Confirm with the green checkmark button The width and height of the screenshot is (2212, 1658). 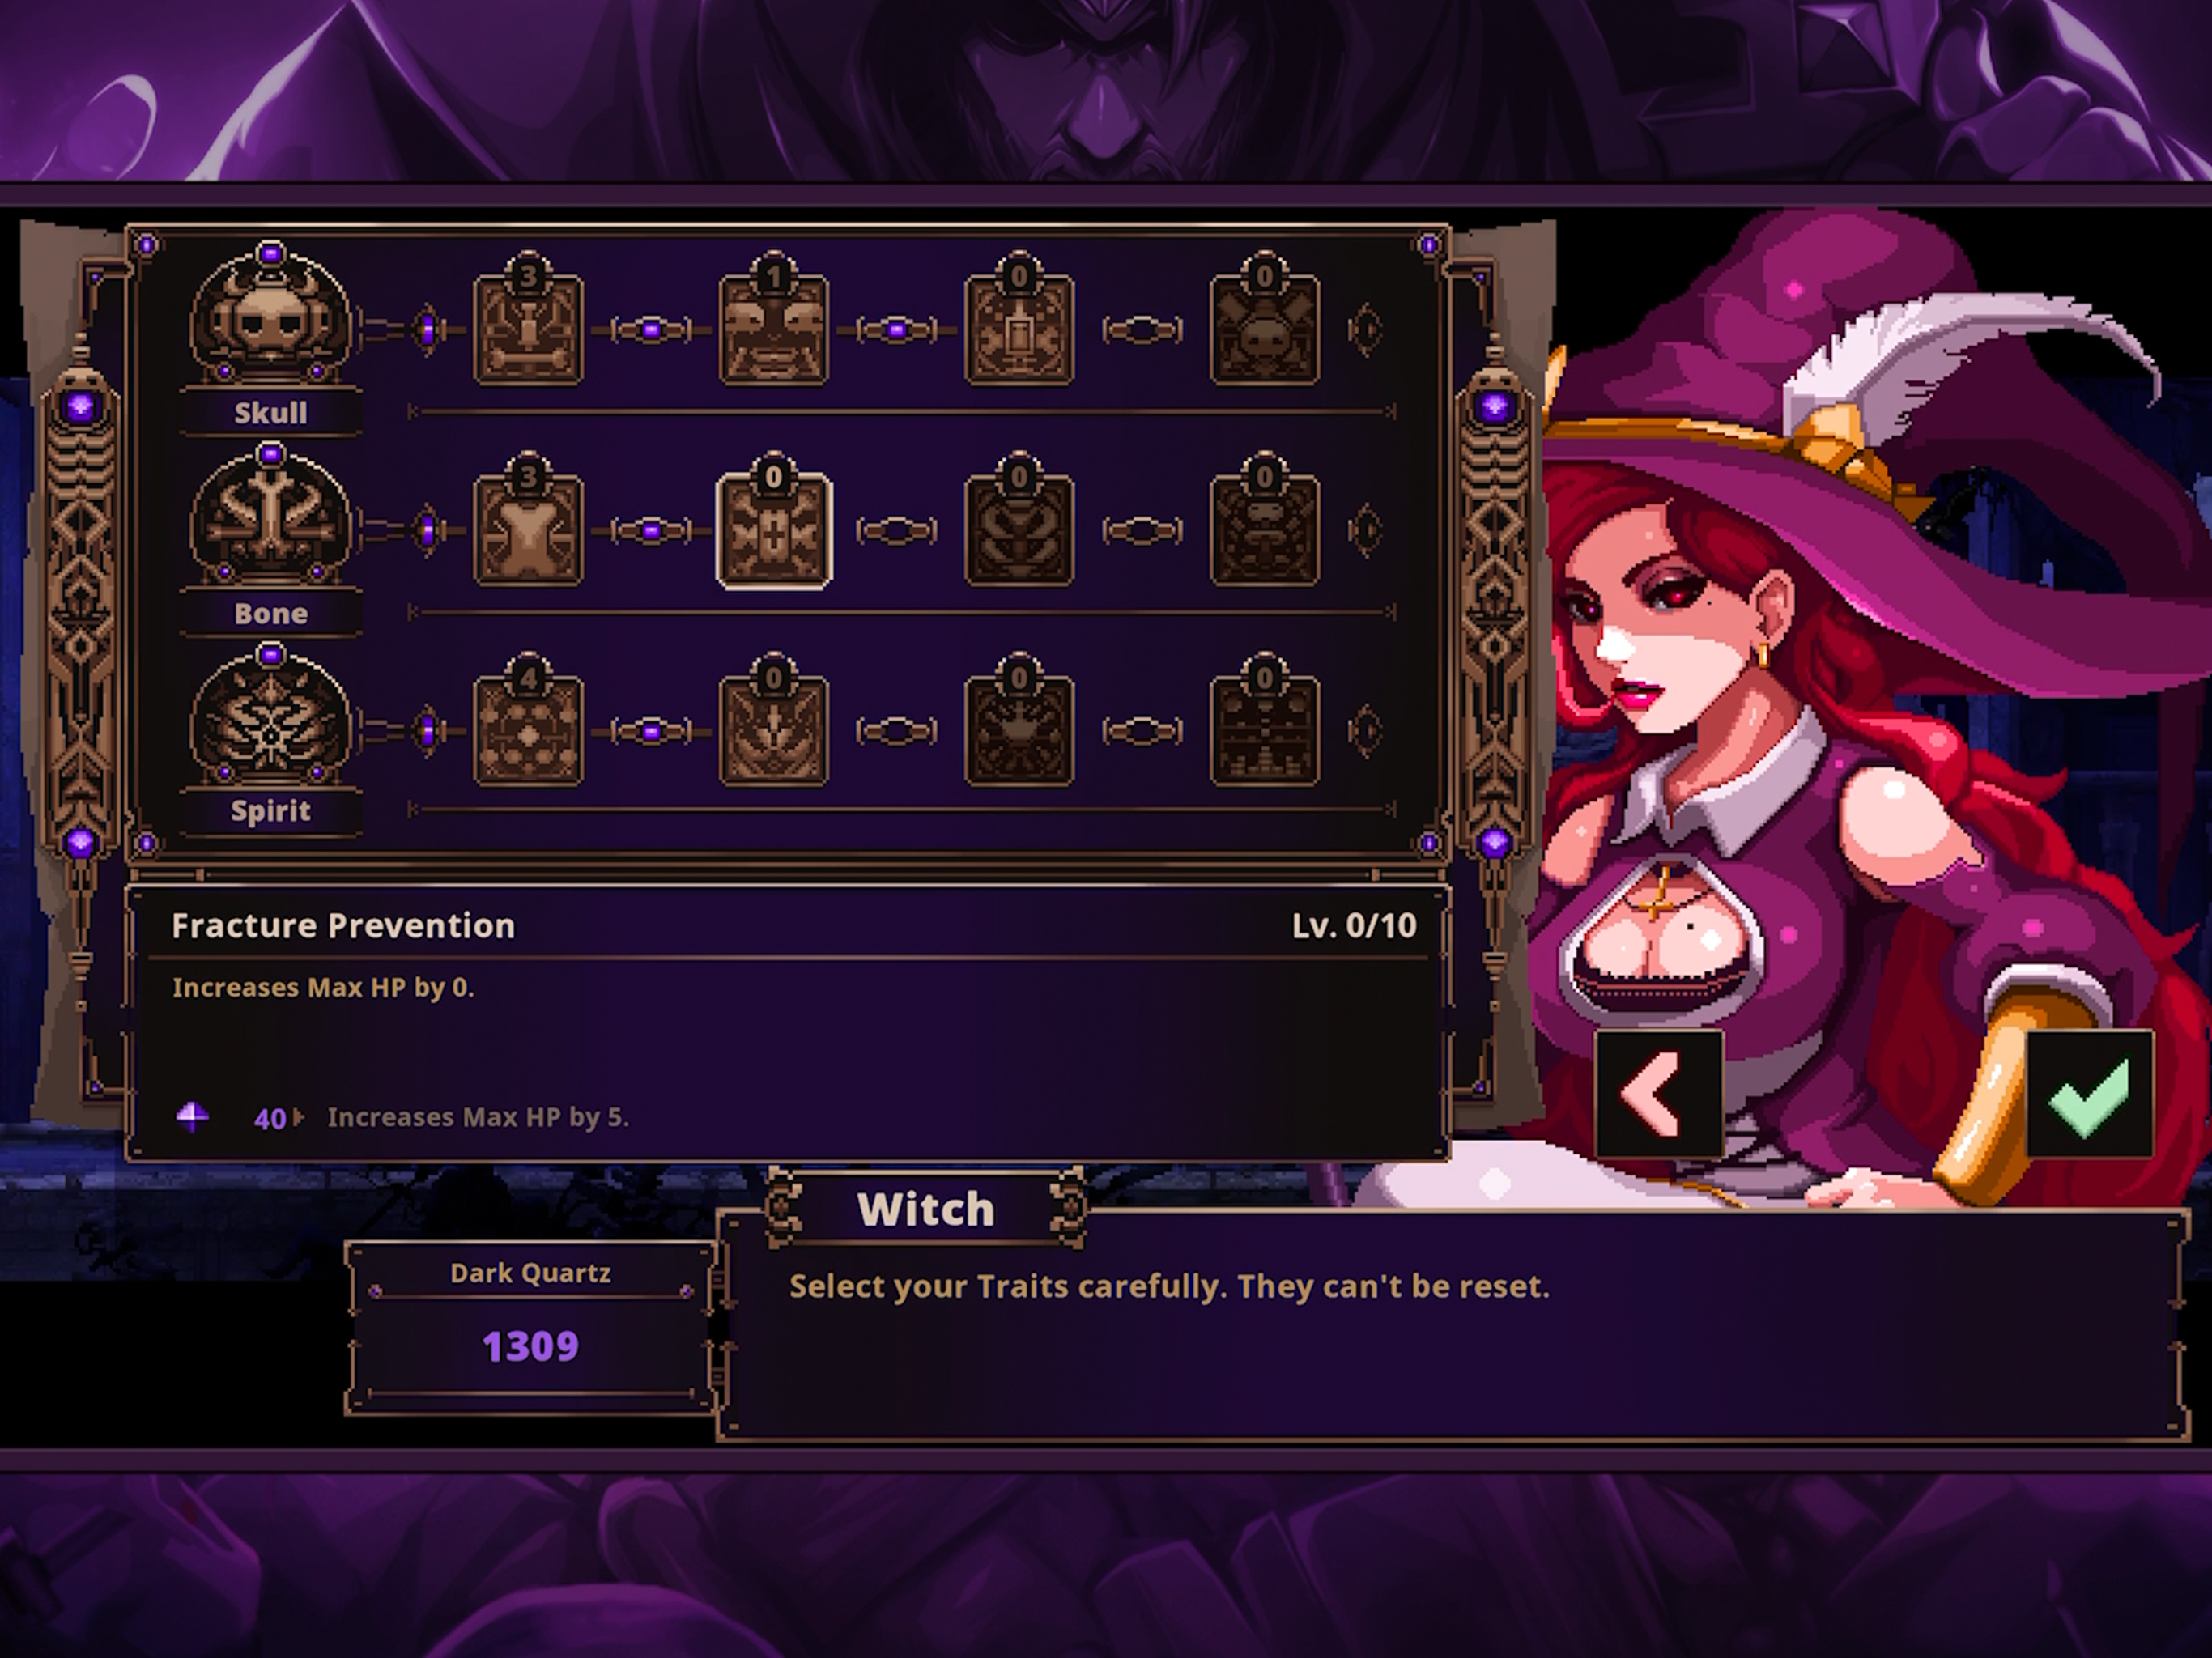click(x=2090, y=1095)
